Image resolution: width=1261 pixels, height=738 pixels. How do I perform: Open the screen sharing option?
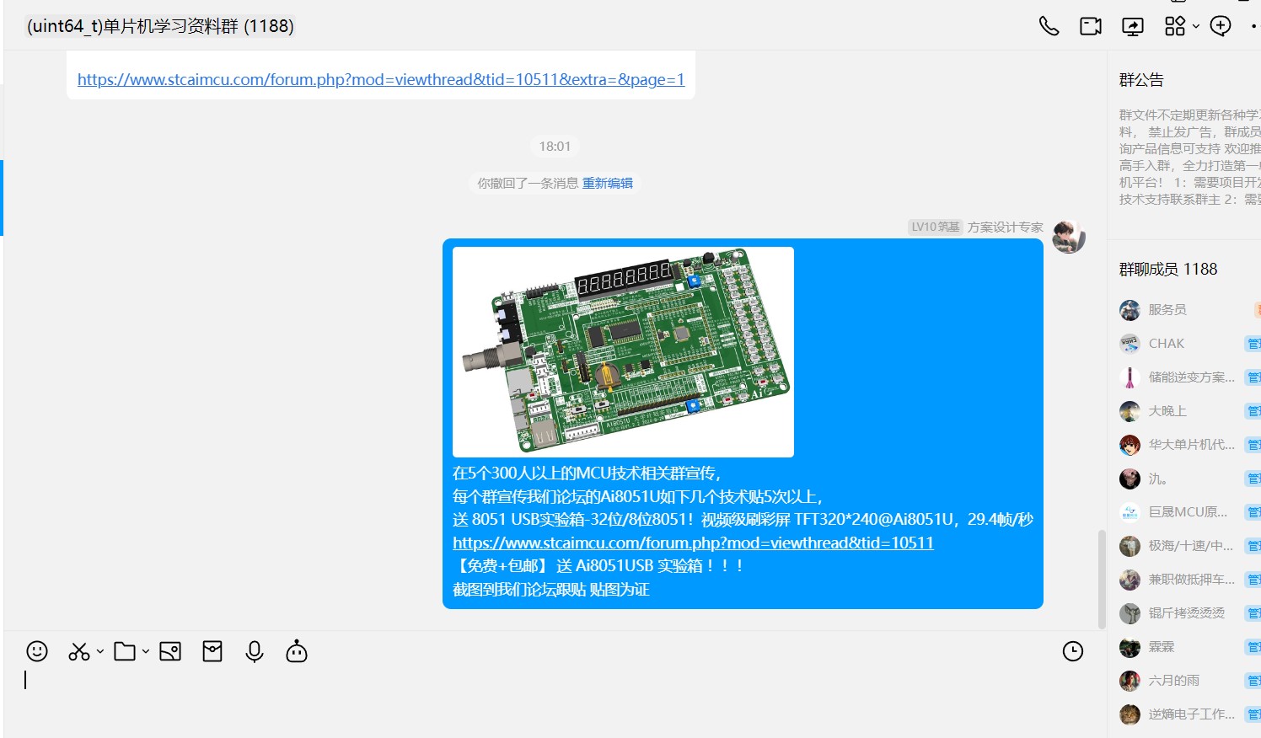pos(1133,26)
